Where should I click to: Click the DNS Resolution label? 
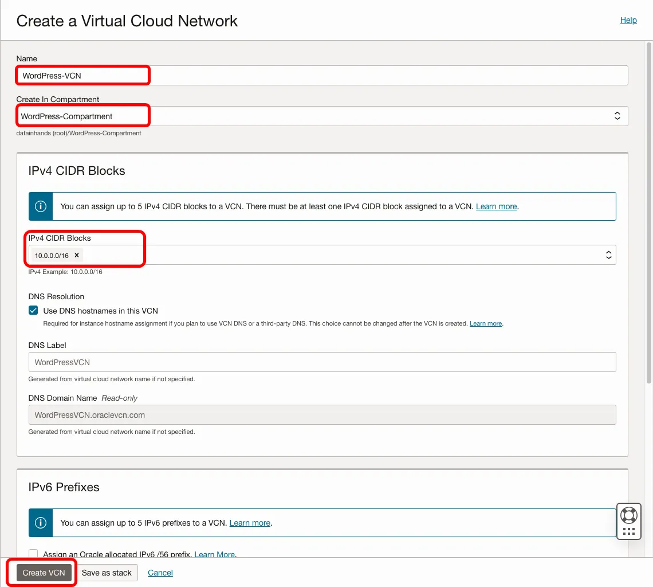[56, 296]
